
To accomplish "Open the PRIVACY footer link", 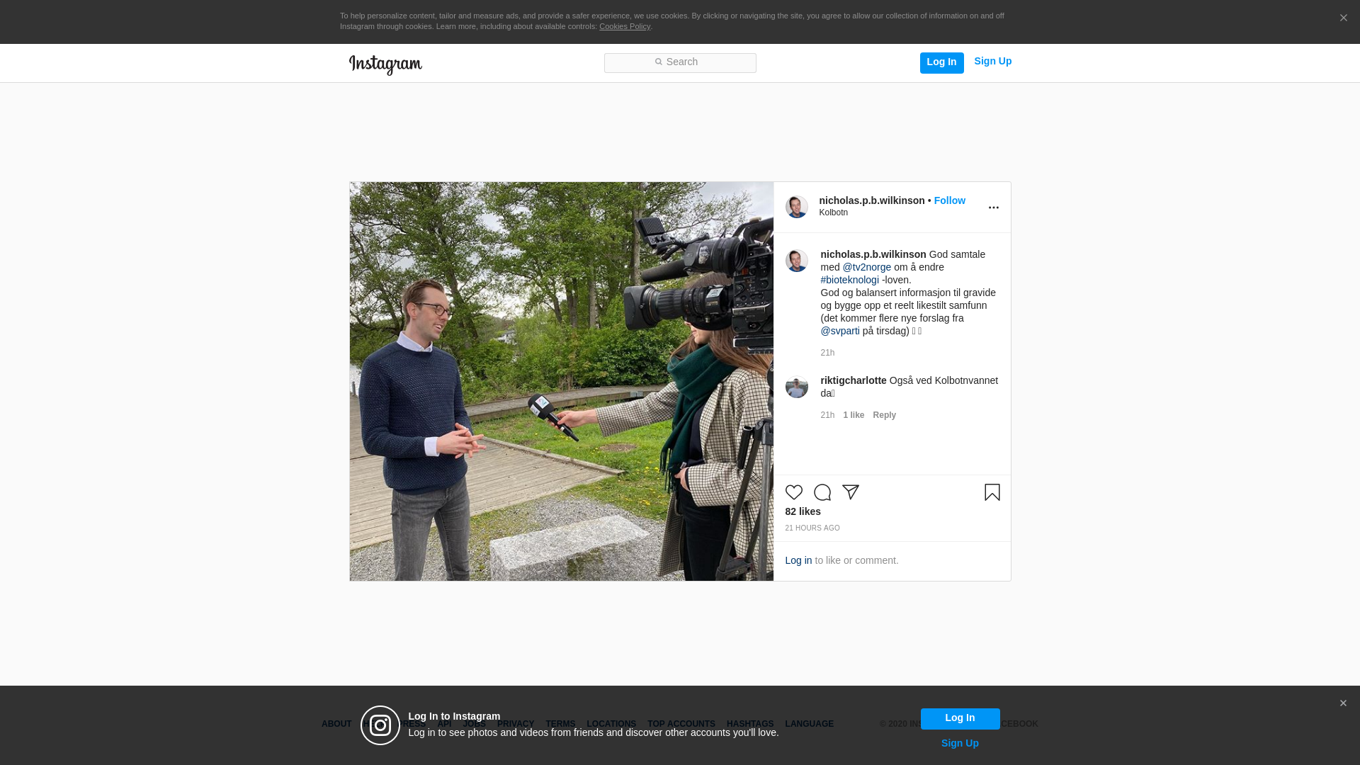I will point(515,724).
